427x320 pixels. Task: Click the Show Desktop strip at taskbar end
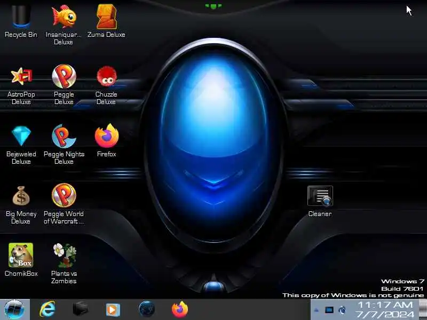(x=423, y=309)
